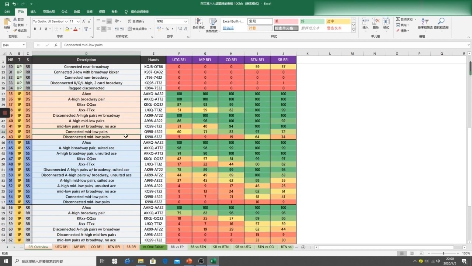Select the 超链接 hyperlink style
Screen dimensions: 472x266
point(228,28)
